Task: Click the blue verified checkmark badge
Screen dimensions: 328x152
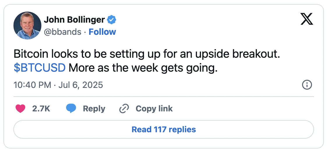Action: 112,20
